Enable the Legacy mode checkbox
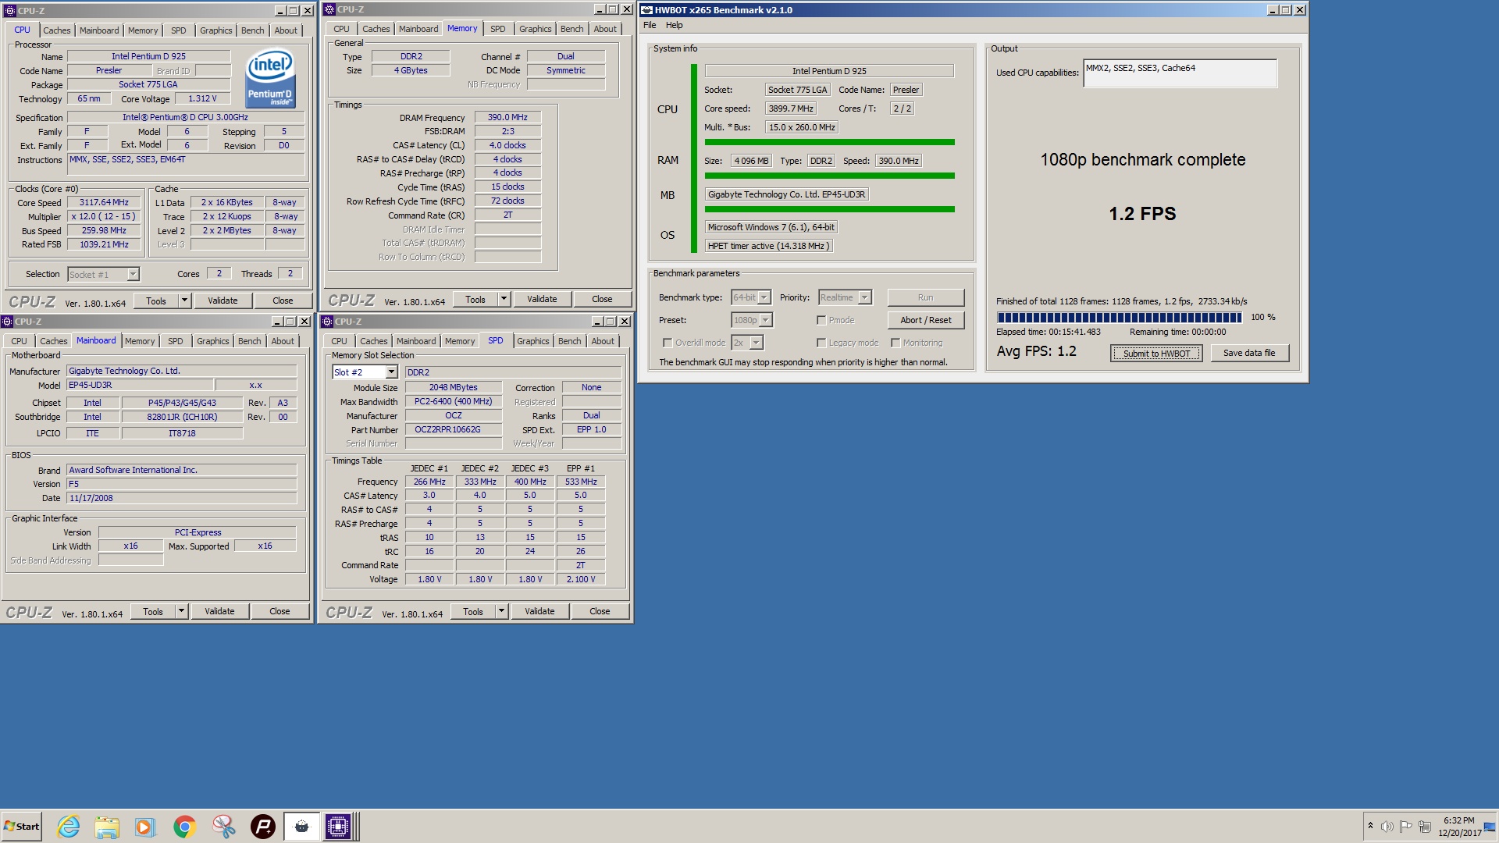Viewport: 1499px width, 843px height. point(821,343)
